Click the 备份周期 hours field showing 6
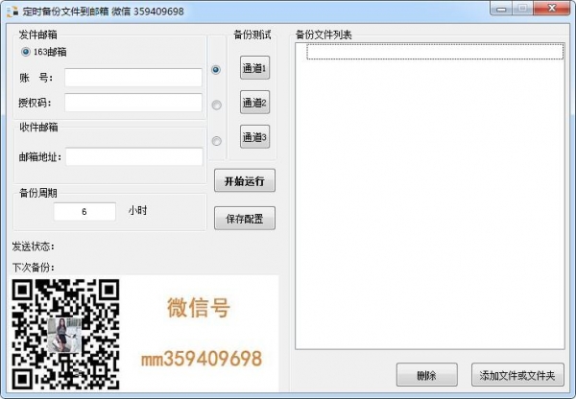576x399 pixels. [x=84, y=211]
